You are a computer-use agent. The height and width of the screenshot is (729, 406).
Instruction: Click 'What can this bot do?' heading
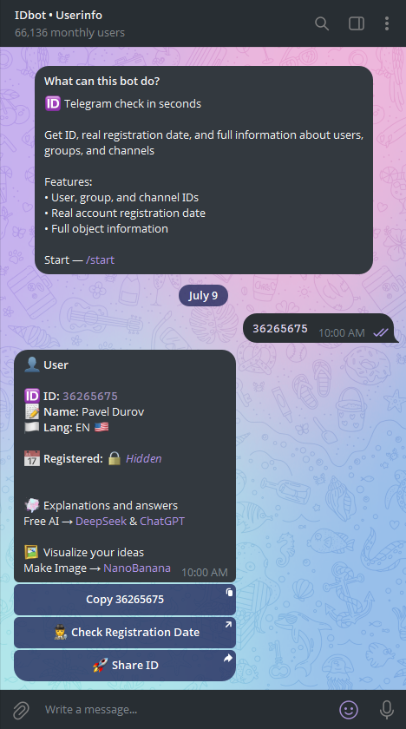click(x=101, y=81)
